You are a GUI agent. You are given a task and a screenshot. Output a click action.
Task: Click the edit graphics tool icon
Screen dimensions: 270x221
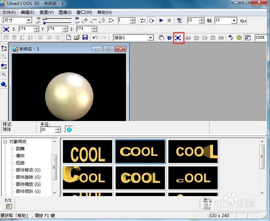pyautogui.click(x=4, y=74)
